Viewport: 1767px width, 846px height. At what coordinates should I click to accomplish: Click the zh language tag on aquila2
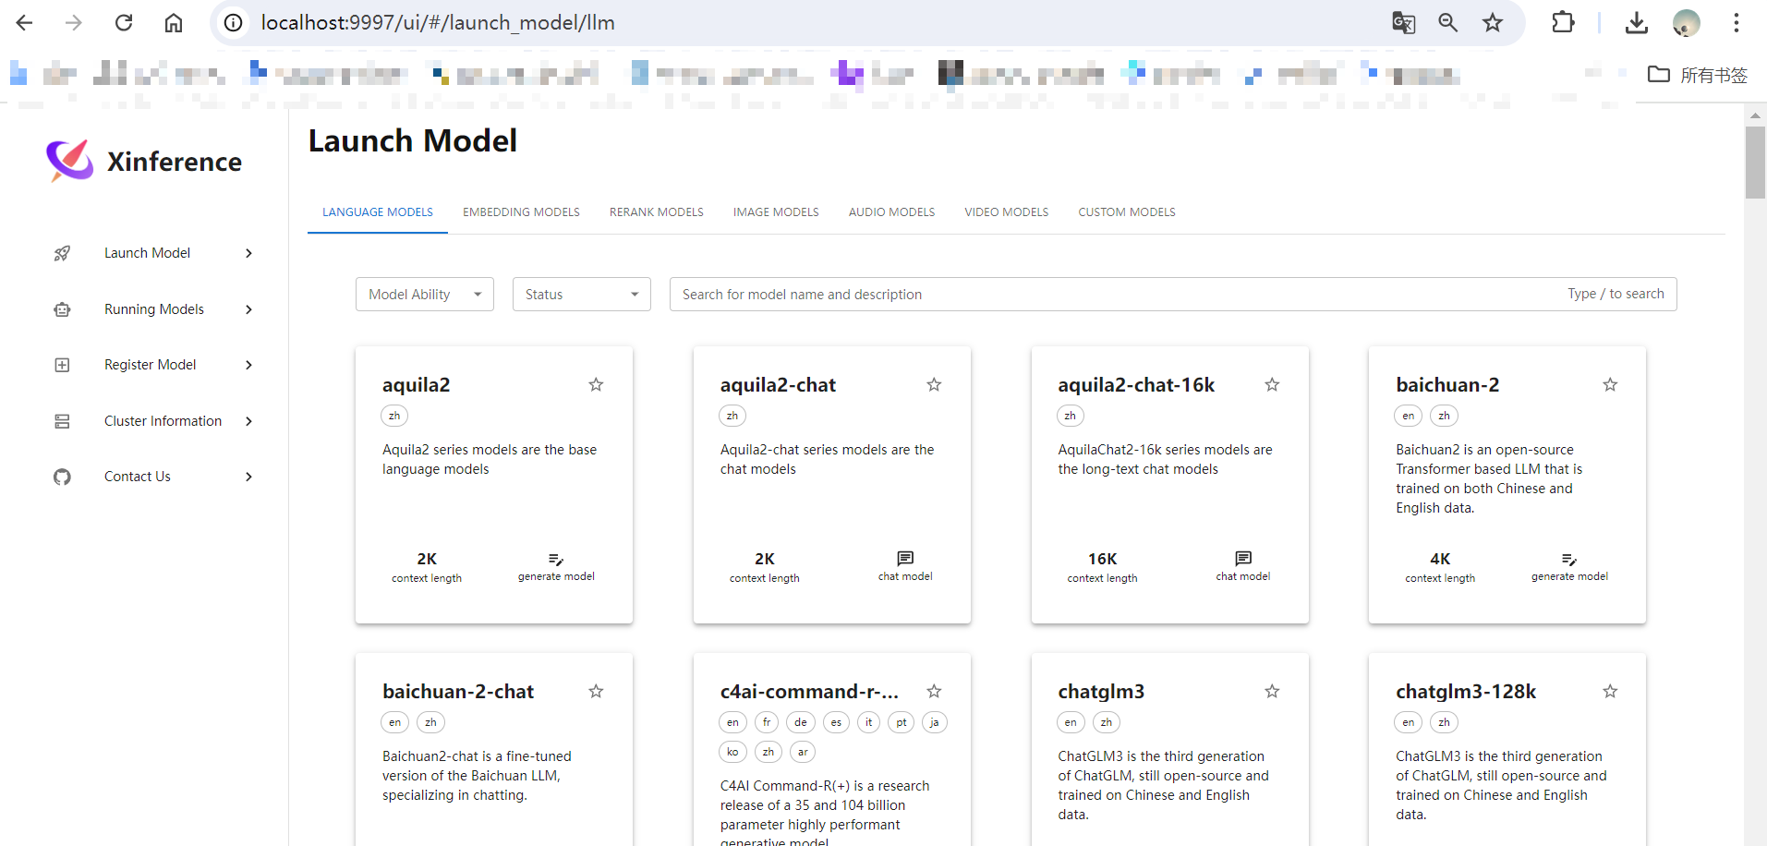(394, 416)
